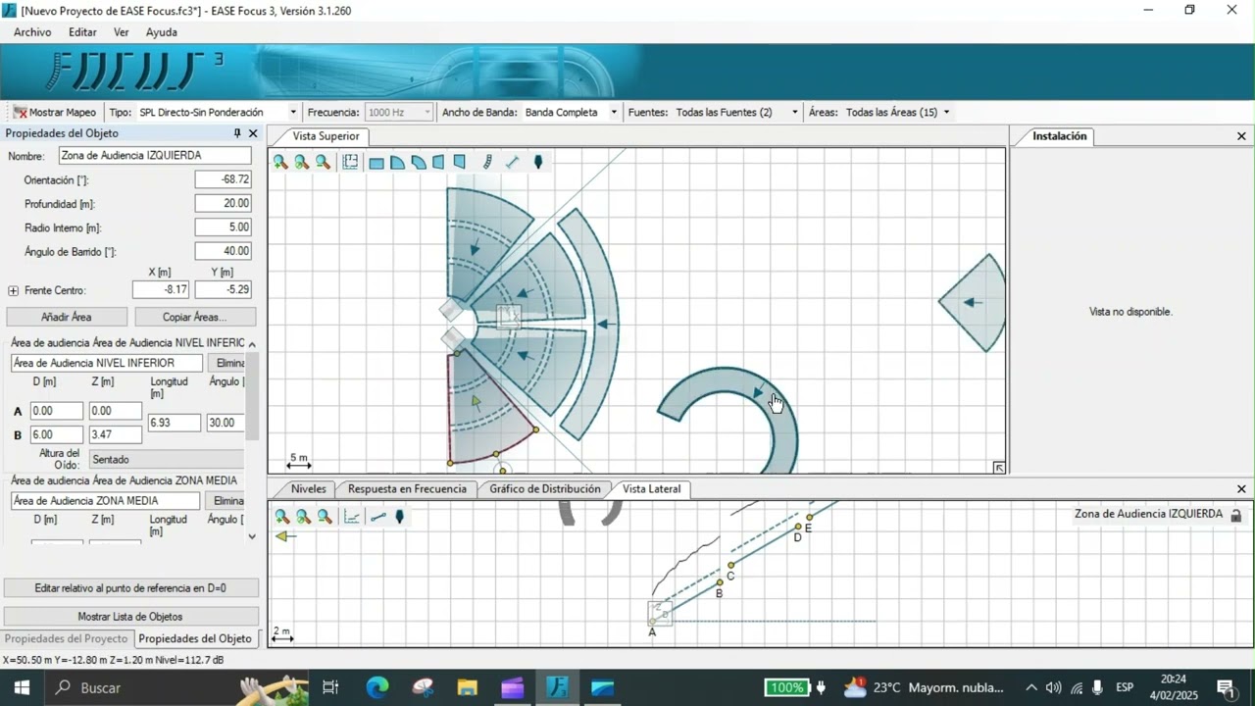Zoom out in the Vista Superior toolbar

tap(323, 163)
